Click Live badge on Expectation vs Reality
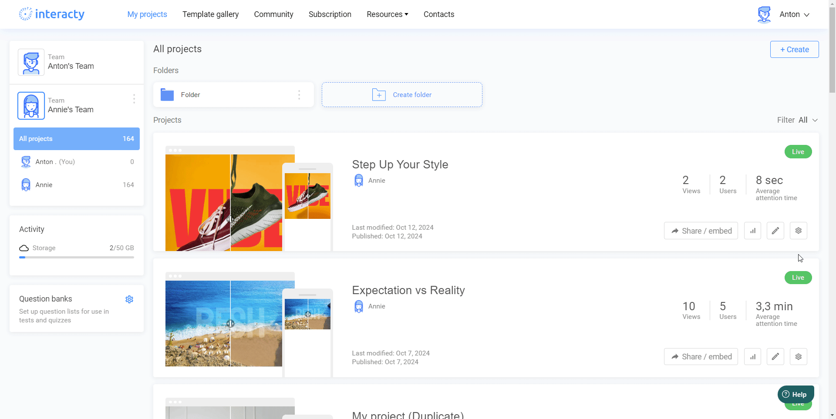 click(x=798, y=278)
